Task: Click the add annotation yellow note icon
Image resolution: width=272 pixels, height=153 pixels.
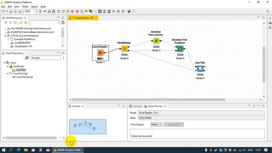Action: (86, 11)
